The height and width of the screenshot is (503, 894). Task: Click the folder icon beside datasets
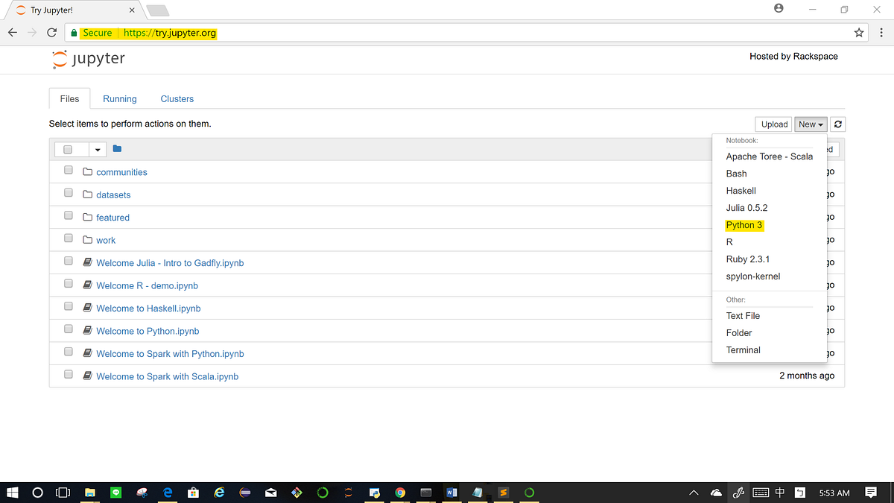pyautogui.click(x=86, y=194)
